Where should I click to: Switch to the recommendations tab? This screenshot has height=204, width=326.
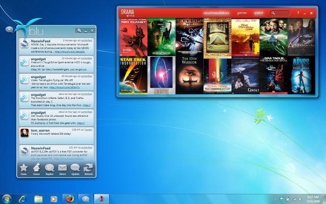click(216, 13)
